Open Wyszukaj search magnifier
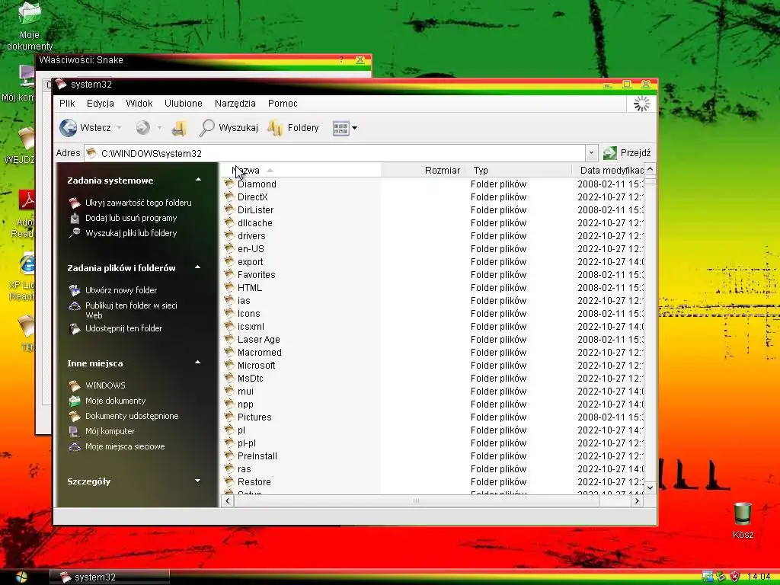Screen dimensions: 780x585 (206, 128)
